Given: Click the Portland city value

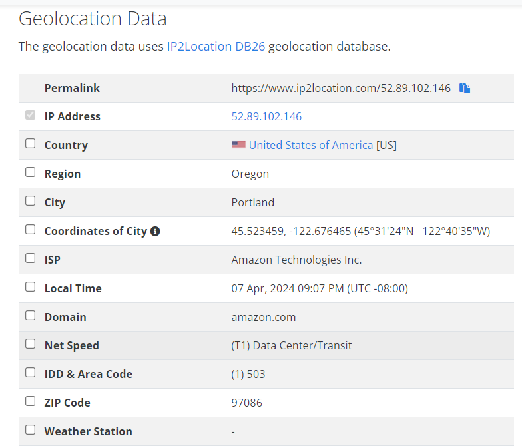Looking at the screenshot, I should (253, 202).
